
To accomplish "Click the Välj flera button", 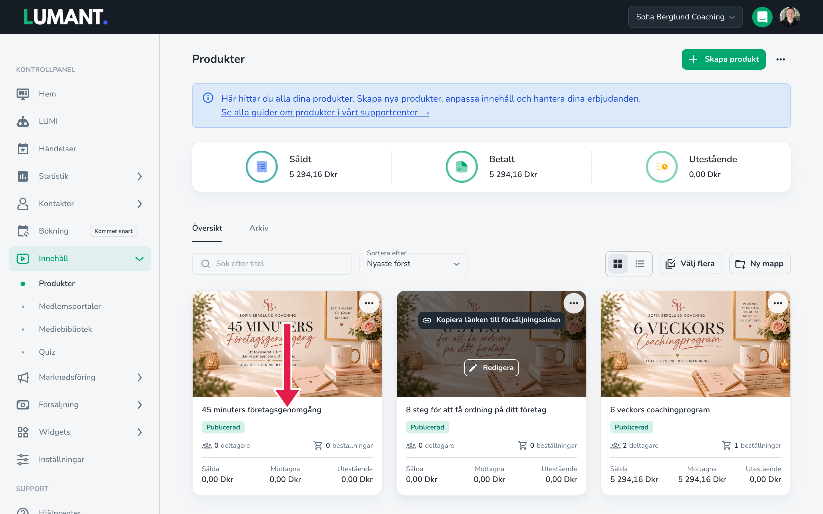I will pos(691,264).
